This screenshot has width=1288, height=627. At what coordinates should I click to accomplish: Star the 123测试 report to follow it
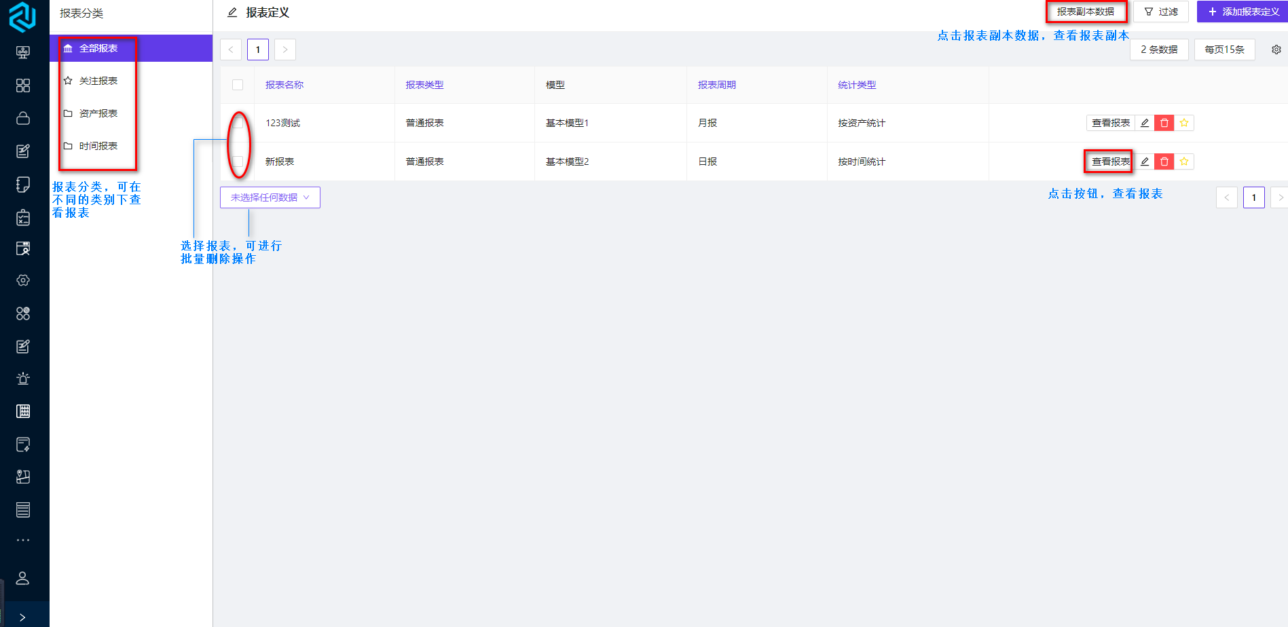[x=1184, y=123]
